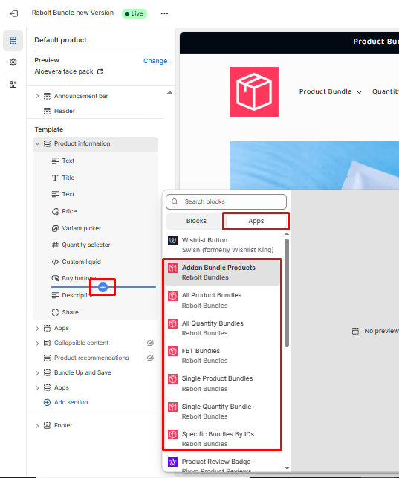The height and width of the screenshot is (478, 399).
Task: Switch to the Apps tab
Action: 256,221
